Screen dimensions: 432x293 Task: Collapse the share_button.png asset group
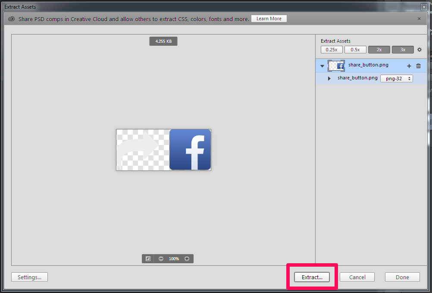point(322,66)
